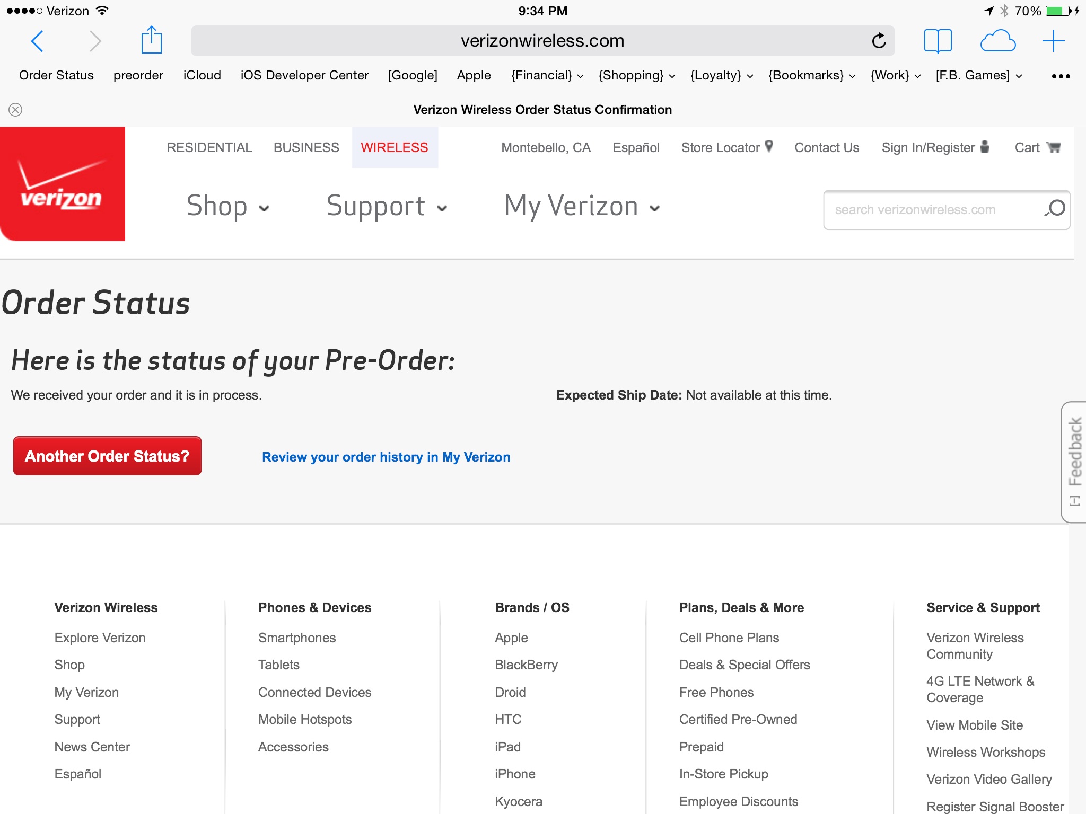Click the search magnifier icon
The height and width of the screenshot is (814, 1086).
pyautogui.click(x=1055, y=208)
